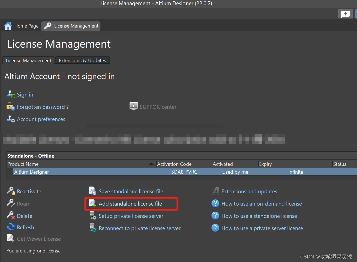Open the License Management sub-tab
This screenshot has height=262, width=357.
[x=29, y=60]
